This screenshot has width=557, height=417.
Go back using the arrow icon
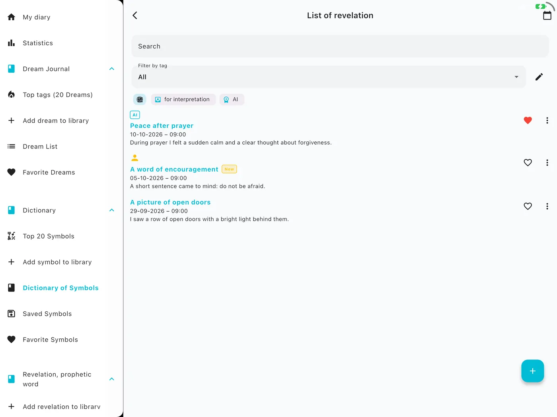coord(135,15)
